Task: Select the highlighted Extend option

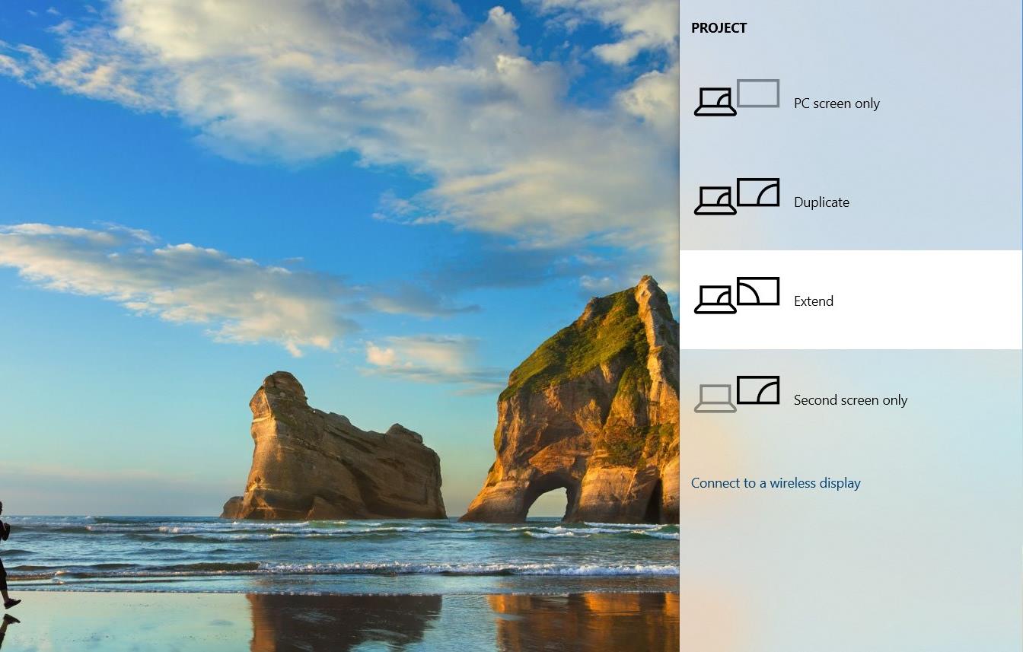Action: point(851,300)
